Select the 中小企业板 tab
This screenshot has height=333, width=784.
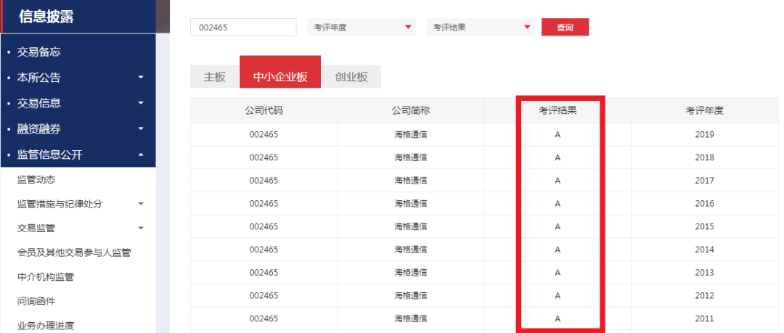pyautogui.click(x=280, y=77)
